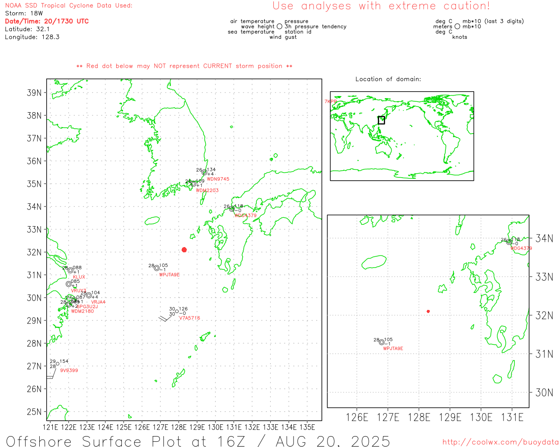Viewport: 559px width, 447px height.
Task: Click the 135E longitude axis label
Action: pyautogui.click(x=307, y=427)
